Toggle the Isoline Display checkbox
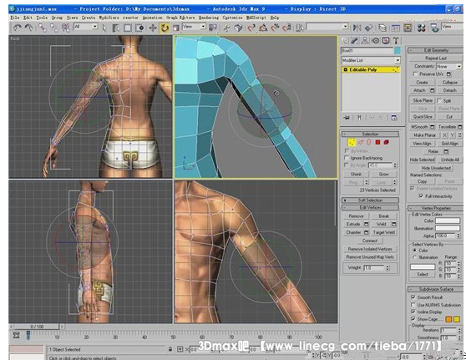466x360 pixels. point(413,312)
